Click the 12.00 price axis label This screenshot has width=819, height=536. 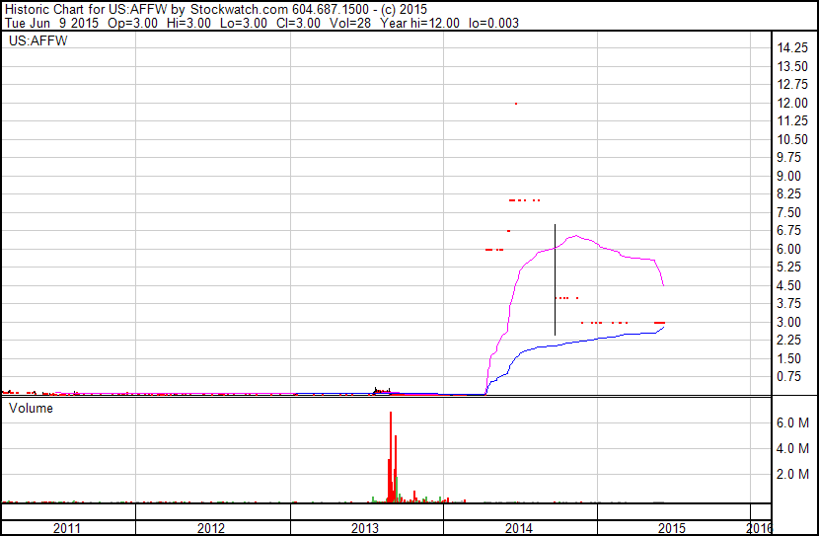tap(792, 103)
